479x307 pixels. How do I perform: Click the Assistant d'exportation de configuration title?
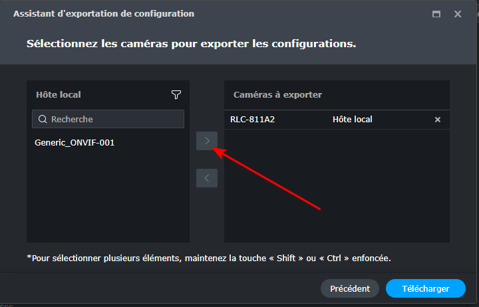click(x=104, y=14)
